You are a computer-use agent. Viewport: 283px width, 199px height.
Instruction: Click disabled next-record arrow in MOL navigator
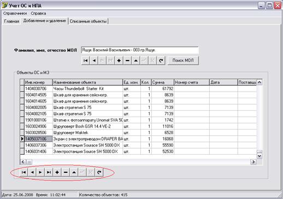(x=102, y=61)
